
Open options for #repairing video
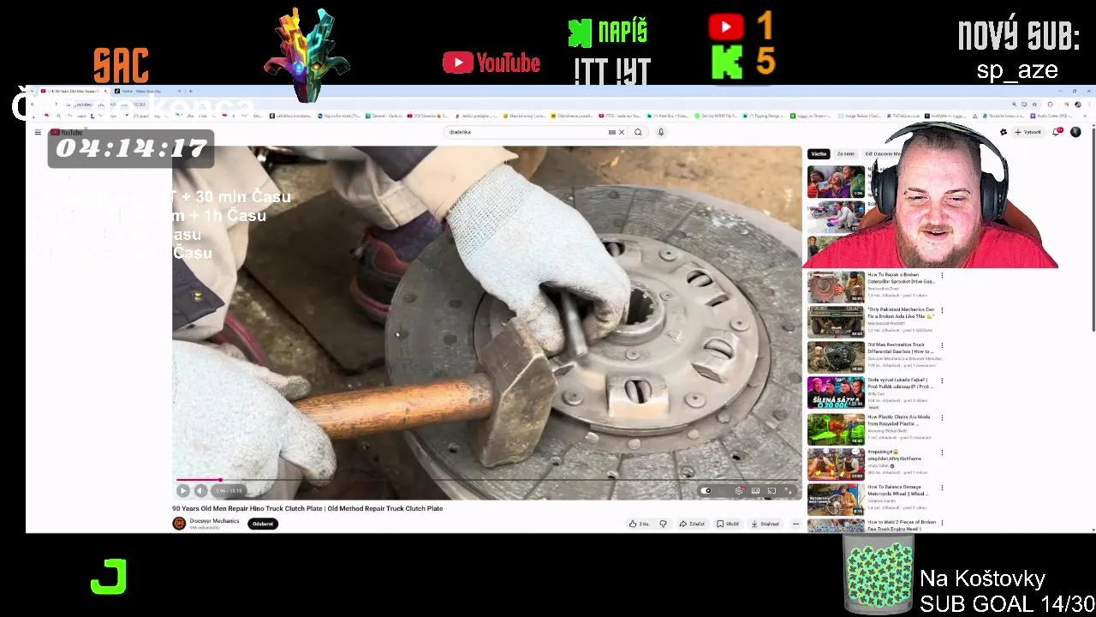[x=942, y=452]
